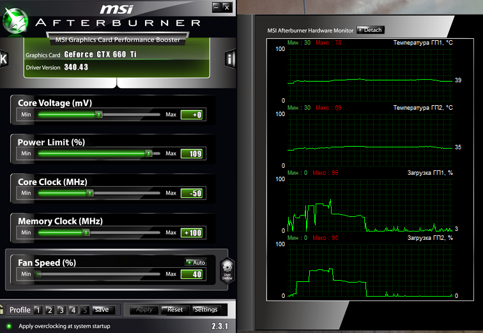Click the Core Clock value field -50

(192, 193)
